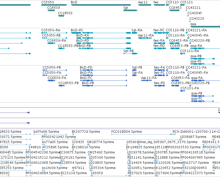Open EST RE31141.5prime label
Viewport: 220px width, 177px height.
click(x=140, y=158)
